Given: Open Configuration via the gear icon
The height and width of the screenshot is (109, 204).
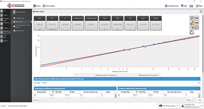Looking at the screenshot, I should [166, 6].
